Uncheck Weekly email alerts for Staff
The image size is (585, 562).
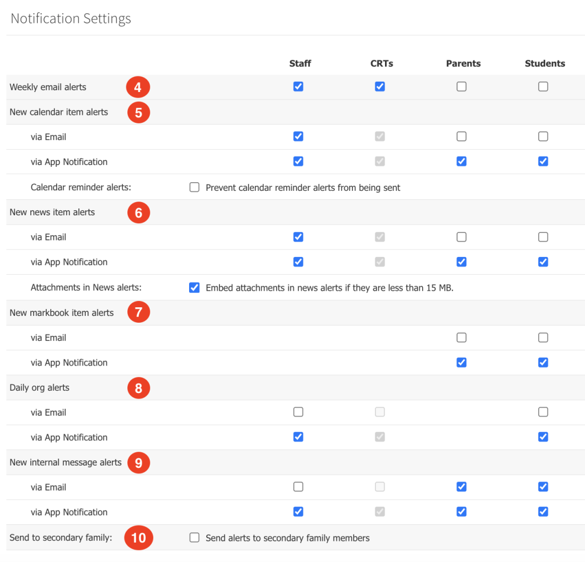tap(298, 86)
